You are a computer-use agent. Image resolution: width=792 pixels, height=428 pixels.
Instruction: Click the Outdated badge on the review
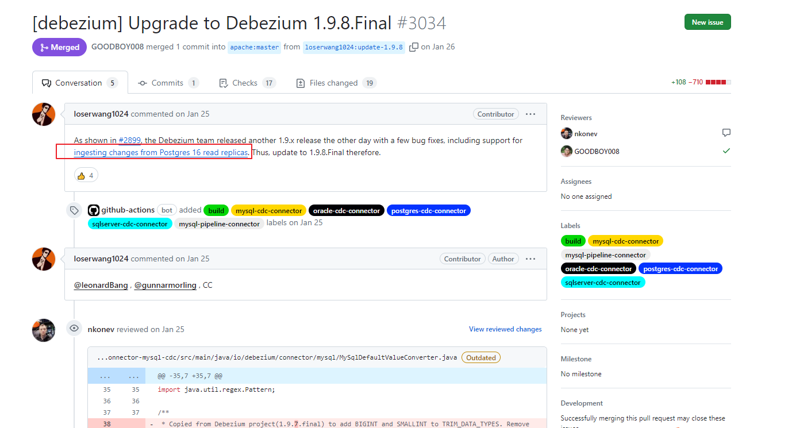point(481,357)
